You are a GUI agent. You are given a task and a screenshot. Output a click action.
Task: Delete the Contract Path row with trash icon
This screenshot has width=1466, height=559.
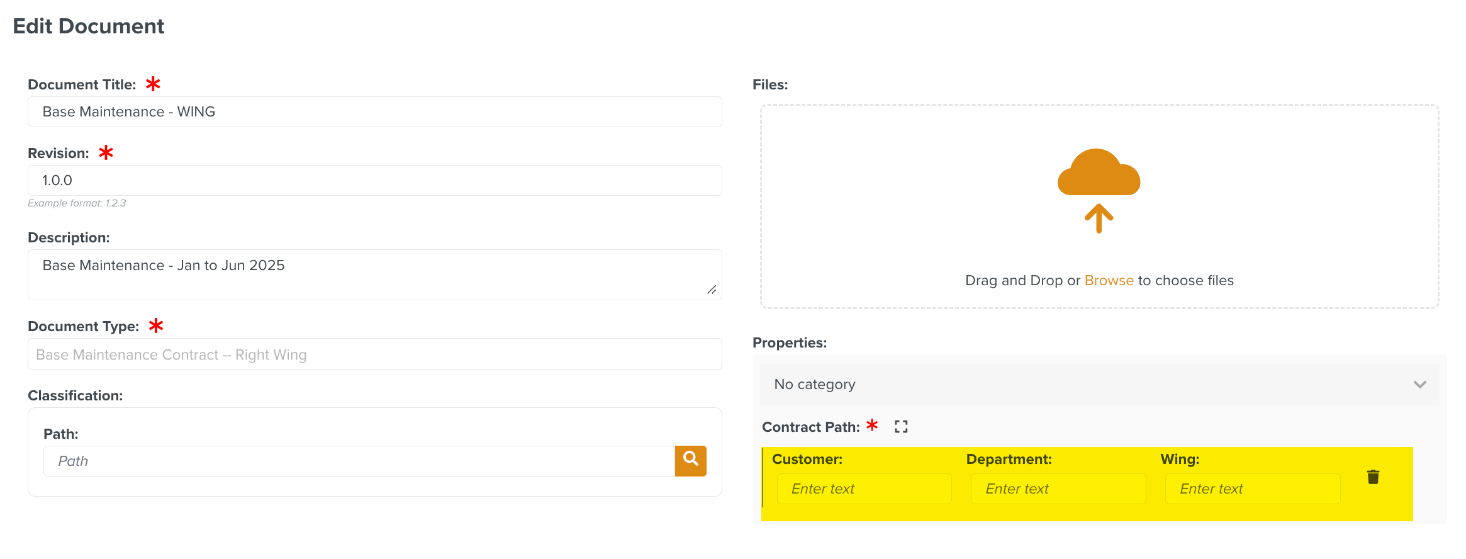[1373, 477]
